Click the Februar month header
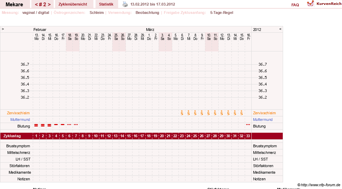342x189 pixels. pyautogui.click(x=40, y=30)
